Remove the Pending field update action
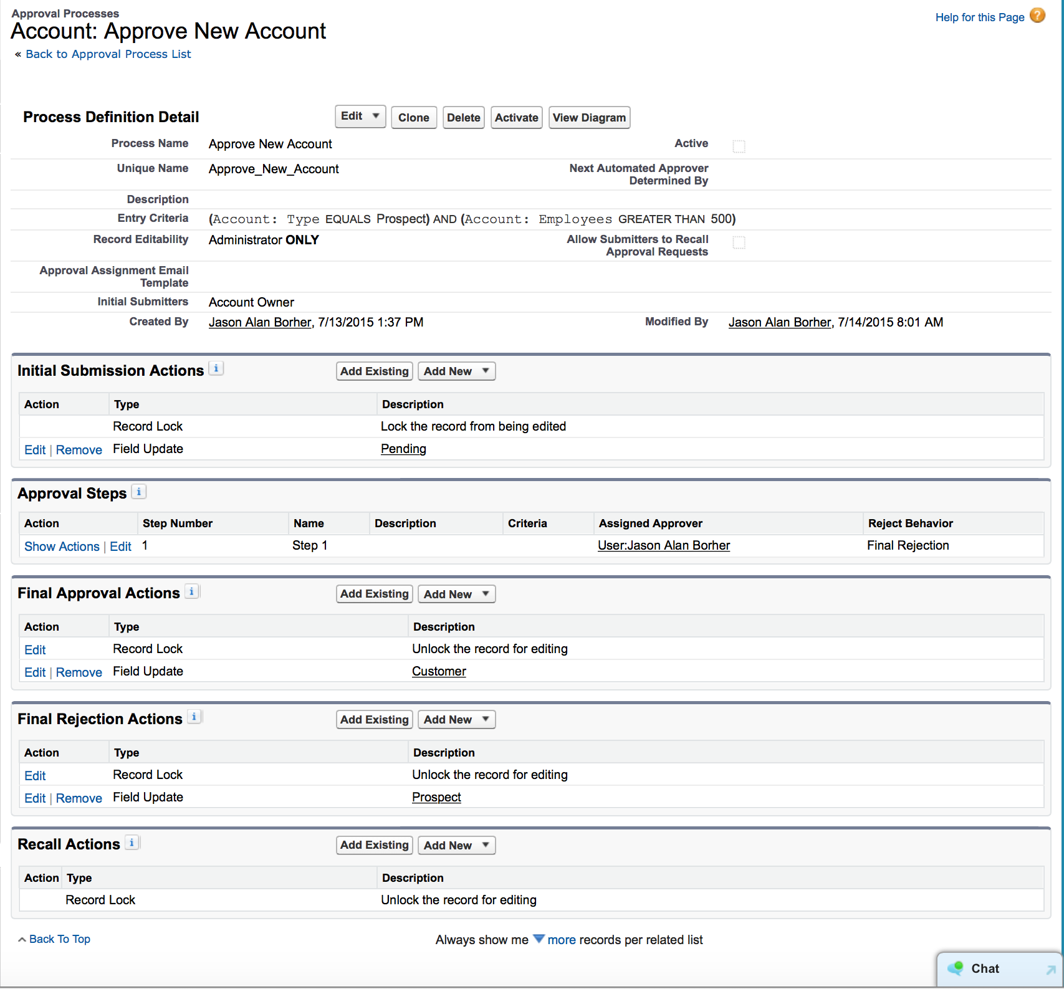The height and width of the screenshot is (989, 1064). [79, 450]
